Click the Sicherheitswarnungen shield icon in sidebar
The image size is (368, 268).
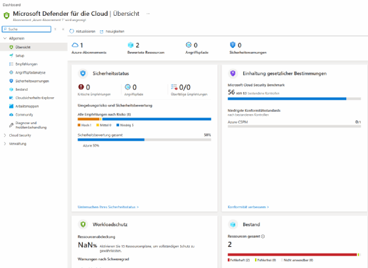[x=11, y=81]
